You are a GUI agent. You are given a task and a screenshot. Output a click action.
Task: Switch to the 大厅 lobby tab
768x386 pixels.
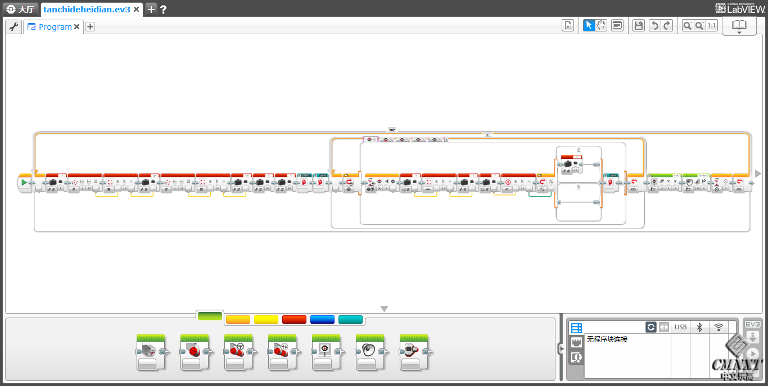pyautogui.click(x=20, y=9)
